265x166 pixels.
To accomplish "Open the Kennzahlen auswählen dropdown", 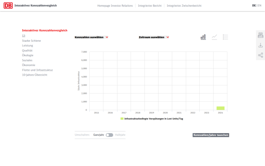I will coord(91,37).
